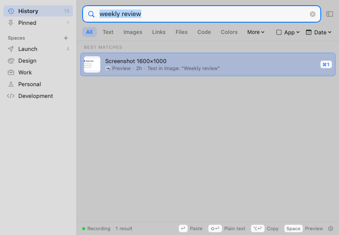Open the Design space

pos(38,60)
